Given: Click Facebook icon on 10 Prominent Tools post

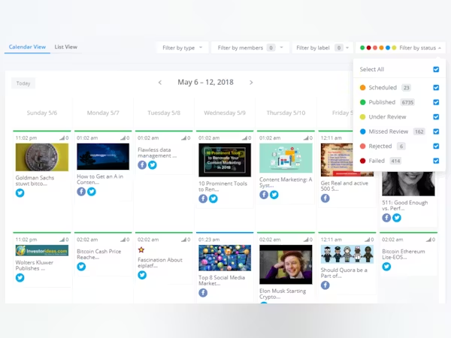Looking at the screenshot, I should coord(203,198).
